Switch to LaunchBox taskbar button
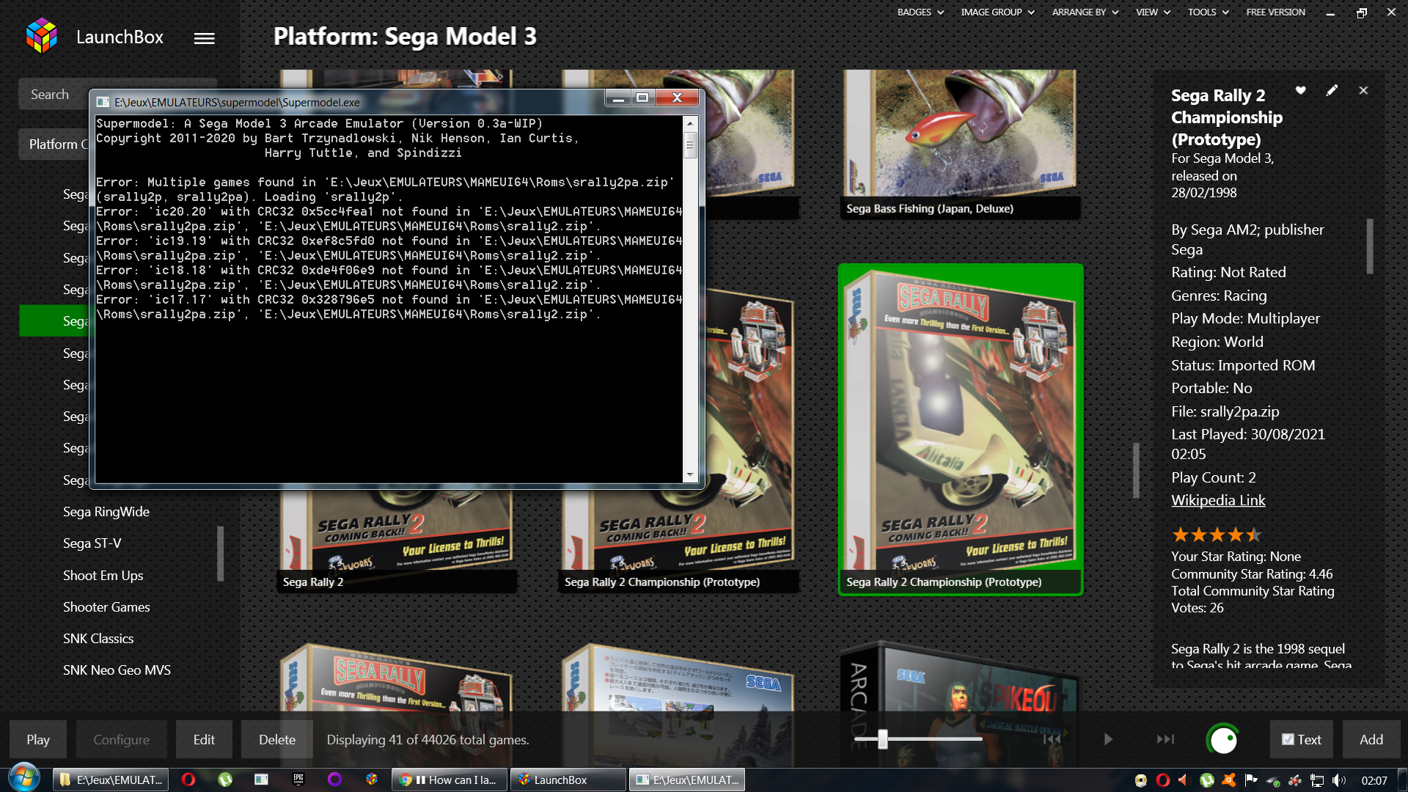The height and width of the screenshot is (792, 1408). coord(568,780)
